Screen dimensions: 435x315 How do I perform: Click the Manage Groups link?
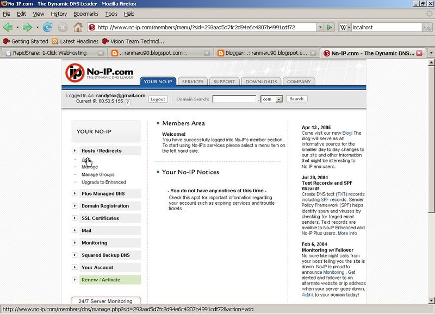(98, 174)
